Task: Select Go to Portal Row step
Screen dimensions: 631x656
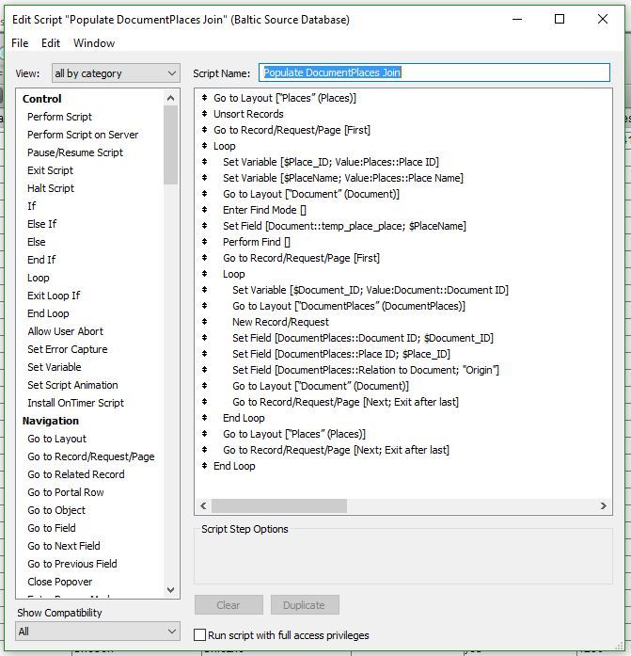Action: pyautogui.click(x=66, y=492)
